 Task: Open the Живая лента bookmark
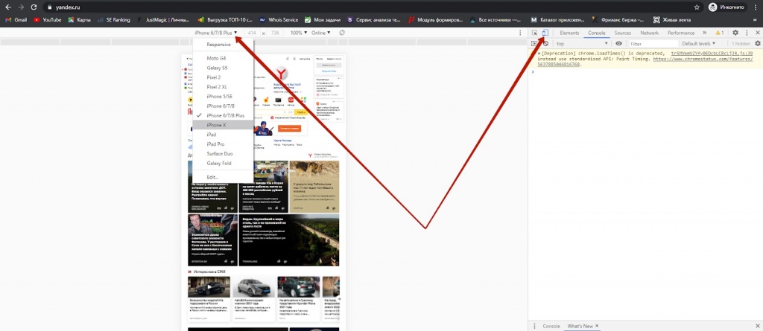tap(674, 20)
